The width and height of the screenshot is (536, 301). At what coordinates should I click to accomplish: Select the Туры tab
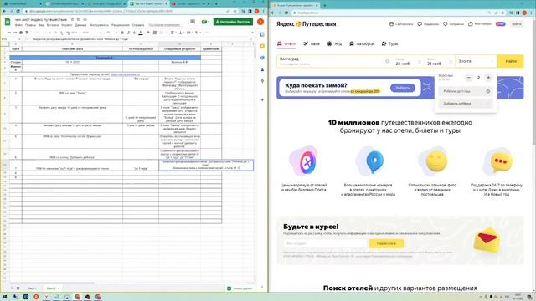(389, 43)
